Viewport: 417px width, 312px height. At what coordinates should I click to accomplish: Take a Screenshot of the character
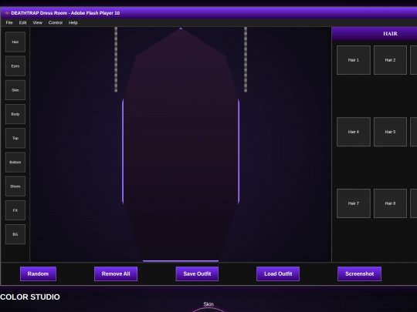click(359, 273)
